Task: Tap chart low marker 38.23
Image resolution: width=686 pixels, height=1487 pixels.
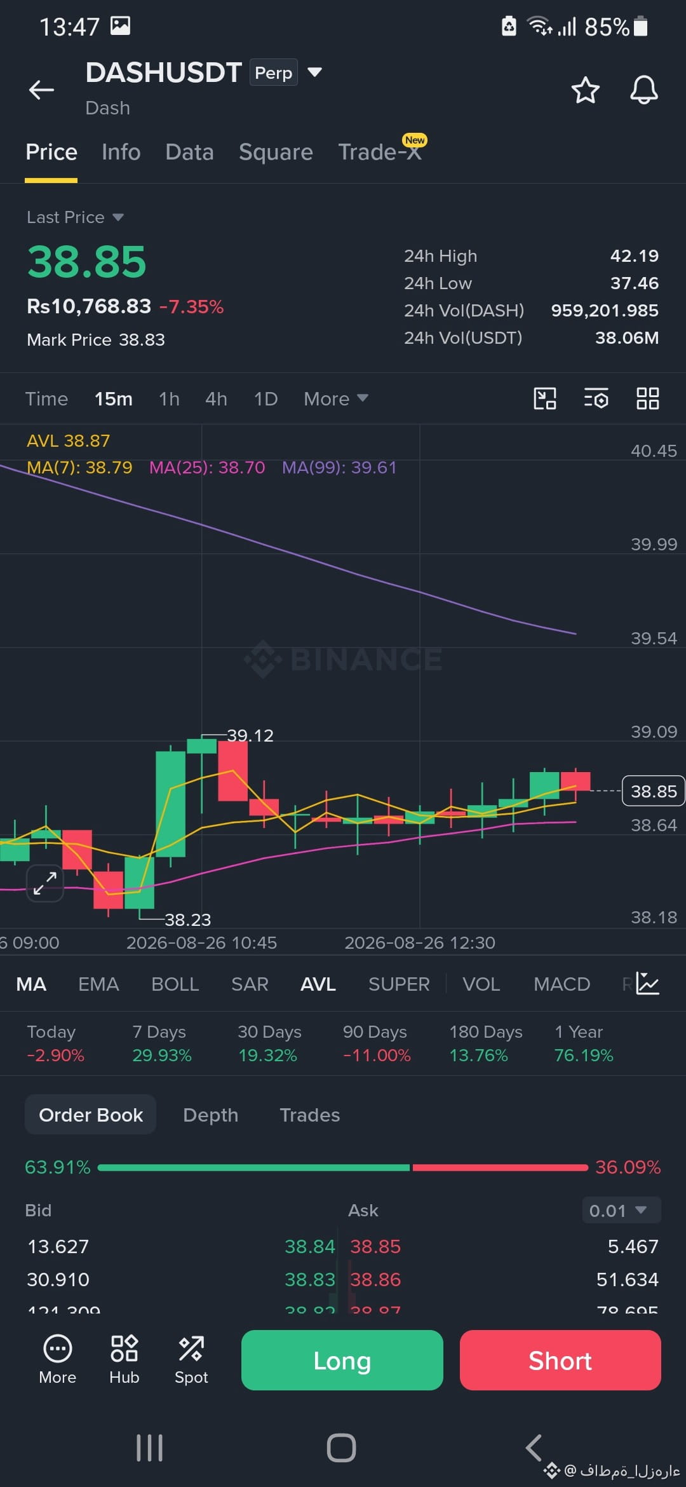Action: [188, 920]
